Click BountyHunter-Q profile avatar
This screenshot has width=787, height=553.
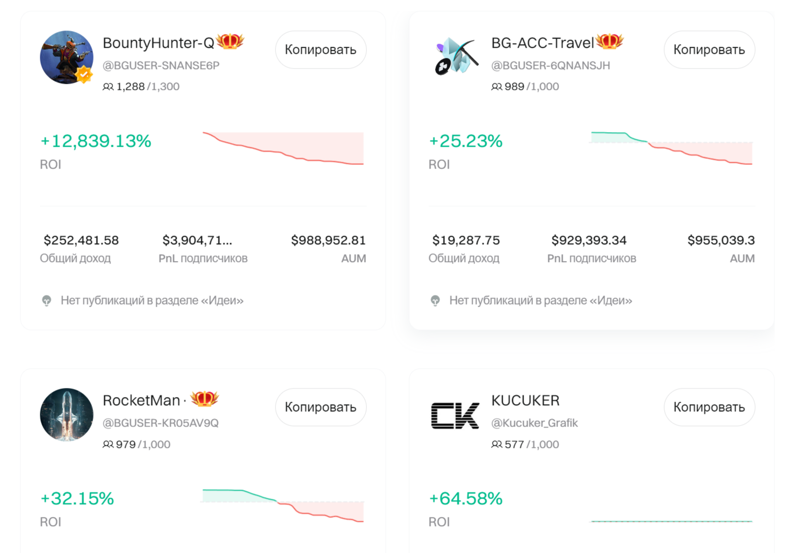click(67, 57)
